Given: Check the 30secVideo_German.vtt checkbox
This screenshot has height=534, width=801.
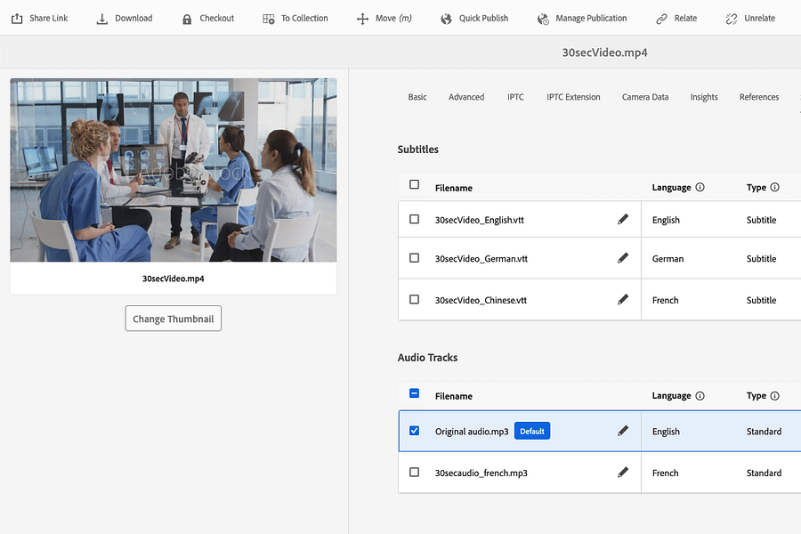Looking at the screenshot, I should coord(414,258).
